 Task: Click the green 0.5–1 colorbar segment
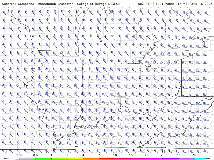coord(44,159)
